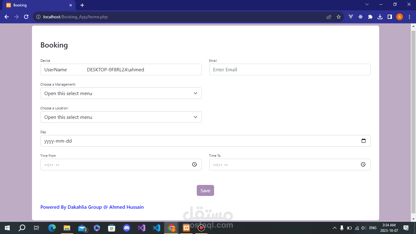416x234 pixels.
Task: Open Chrome downloads icon
Action: coord(380,17)
